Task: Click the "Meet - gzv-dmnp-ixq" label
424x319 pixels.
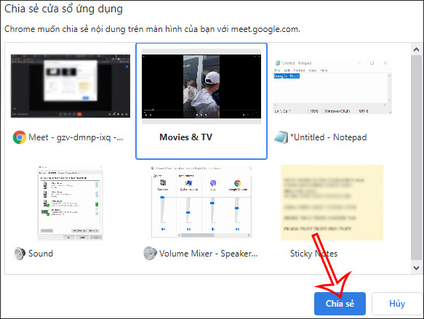Action: click(x=76, y=137)
